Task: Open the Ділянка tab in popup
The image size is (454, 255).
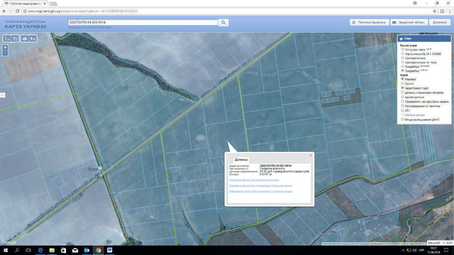Action: (x=241, y=160)
